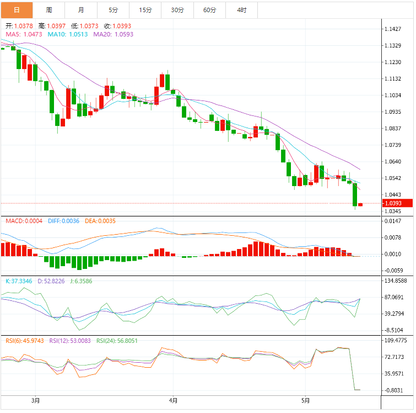Viewport: 416px width, 413px height.
Task: Click the 开:1.0378 open price value
Action: tap(19, 26)
